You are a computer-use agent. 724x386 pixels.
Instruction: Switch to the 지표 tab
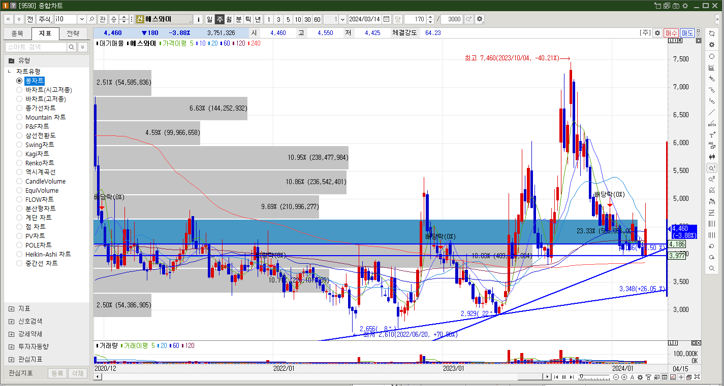tap(45, 33)
